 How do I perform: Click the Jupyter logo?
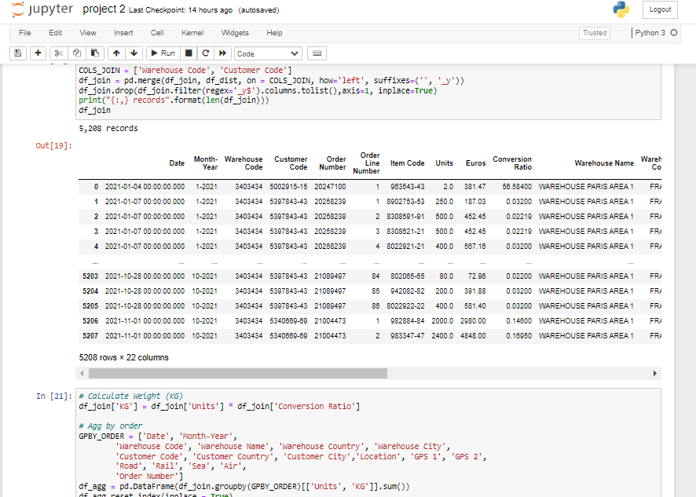pyautogui.click(x=42, y=9)
